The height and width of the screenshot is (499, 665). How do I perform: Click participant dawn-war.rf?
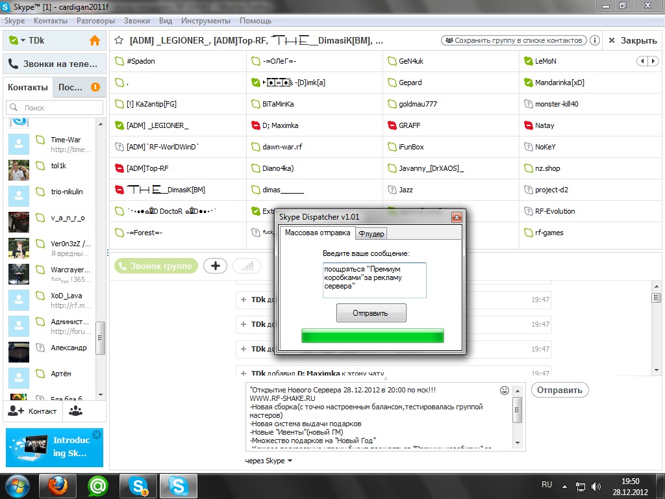314,147
